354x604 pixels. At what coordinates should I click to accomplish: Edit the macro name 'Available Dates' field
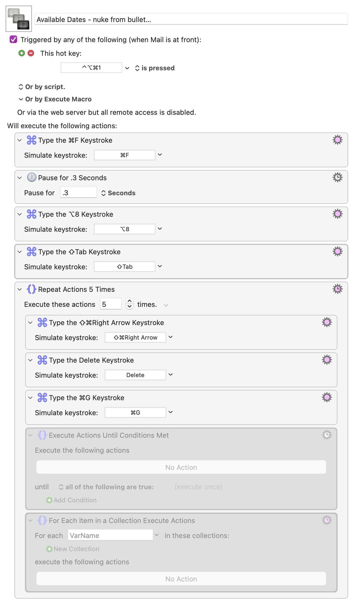(x=191, y=19)
